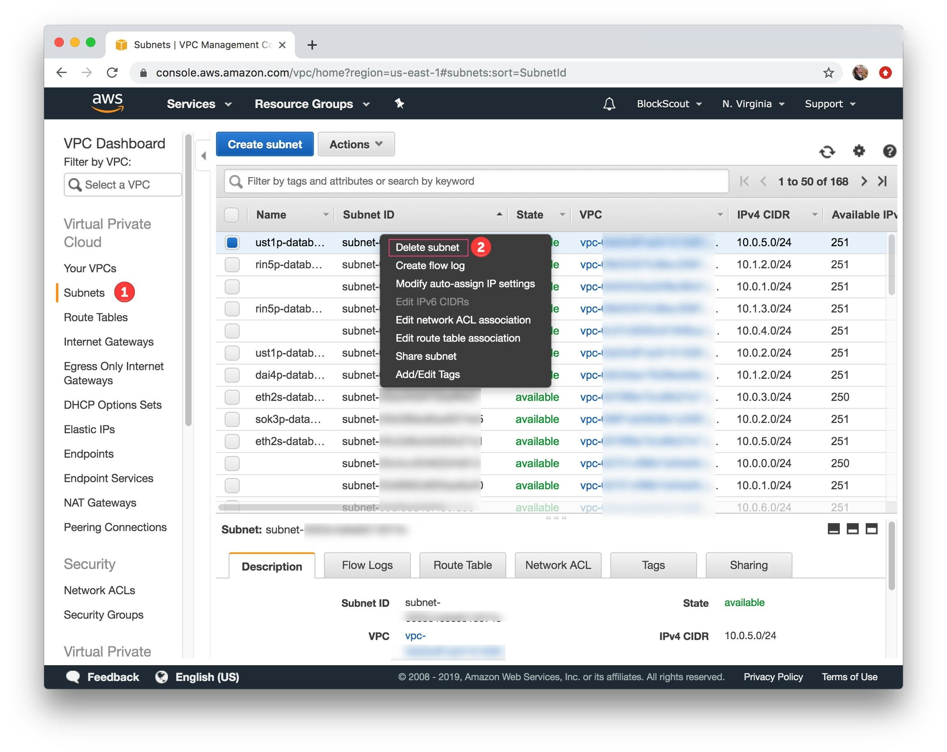Check the select-all header checkbox

point(231,215)
